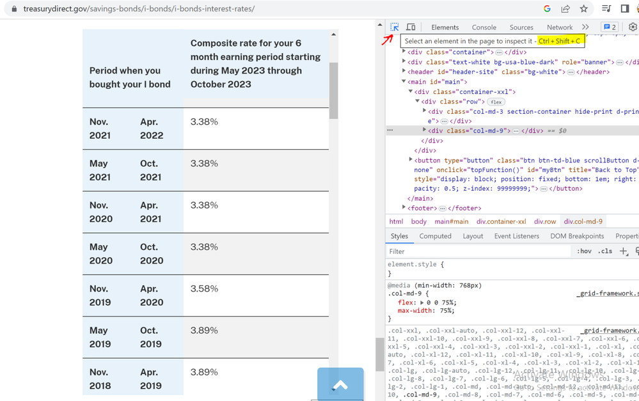This screenshot has width=639, height=401.
Task: Expand the footer element node
Action: (404, 208)
